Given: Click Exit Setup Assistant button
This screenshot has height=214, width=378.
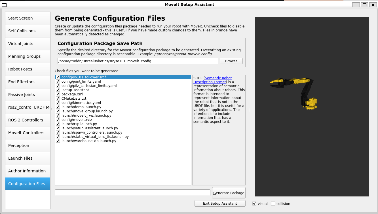Looking at the screenshot, I should [220, 204].
